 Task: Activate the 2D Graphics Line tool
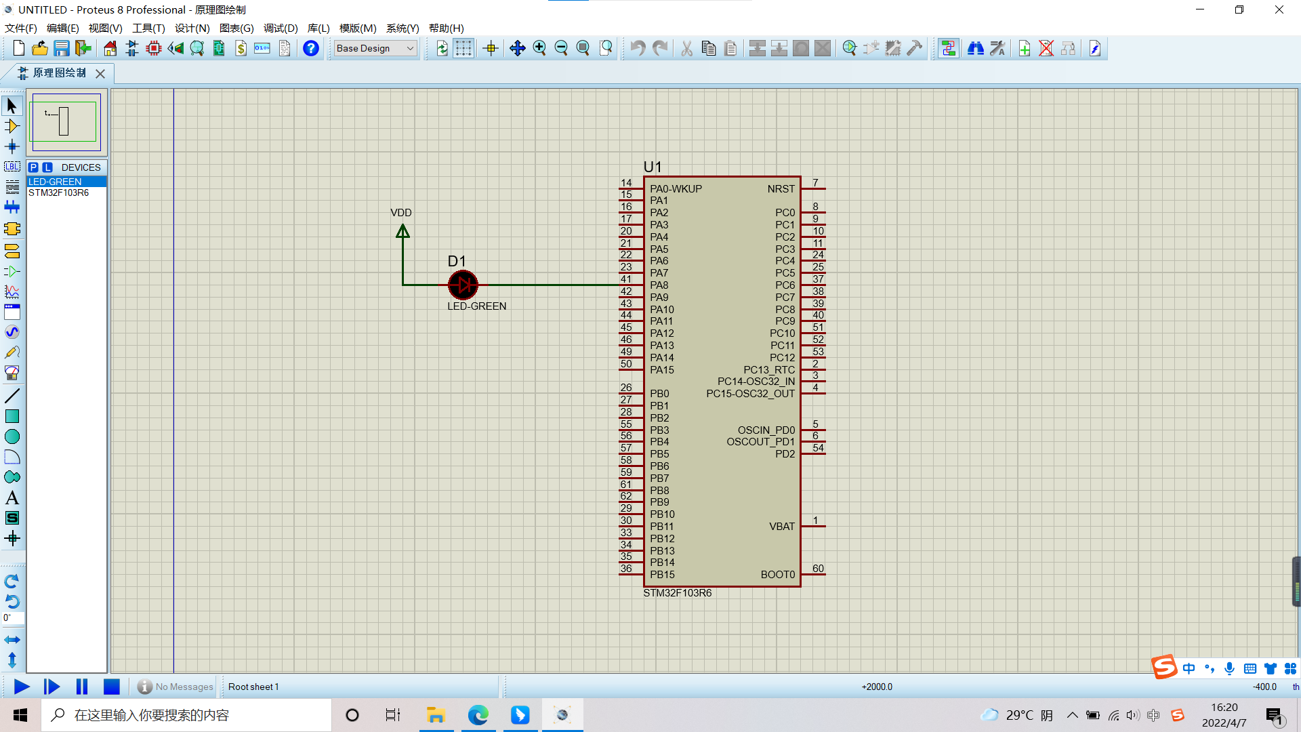pos(12,396)
